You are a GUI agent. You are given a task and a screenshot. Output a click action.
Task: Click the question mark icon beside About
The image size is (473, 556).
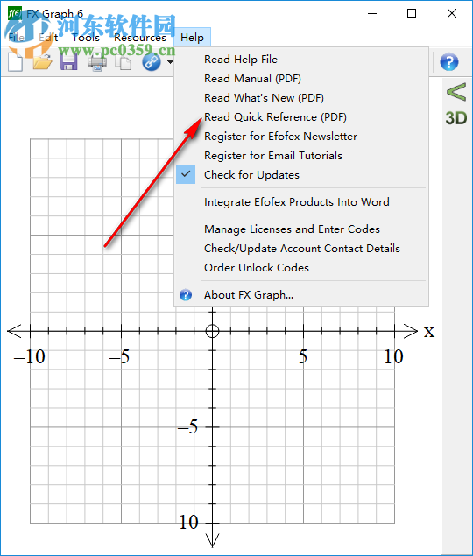click(186, 295)
